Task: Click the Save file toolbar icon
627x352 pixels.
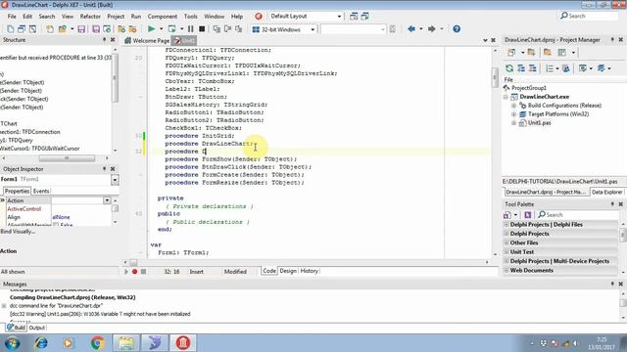Action: [x=81, y=29]
